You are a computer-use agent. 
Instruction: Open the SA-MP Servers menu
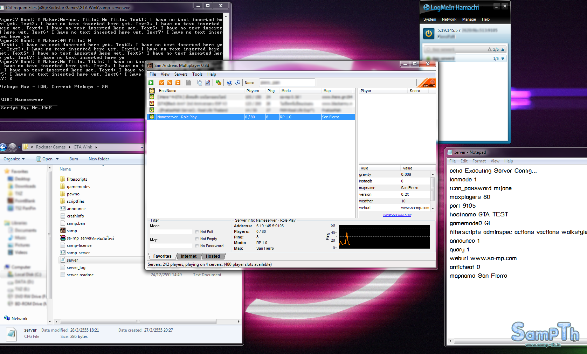pyautogui.click(x=181, y=74)
